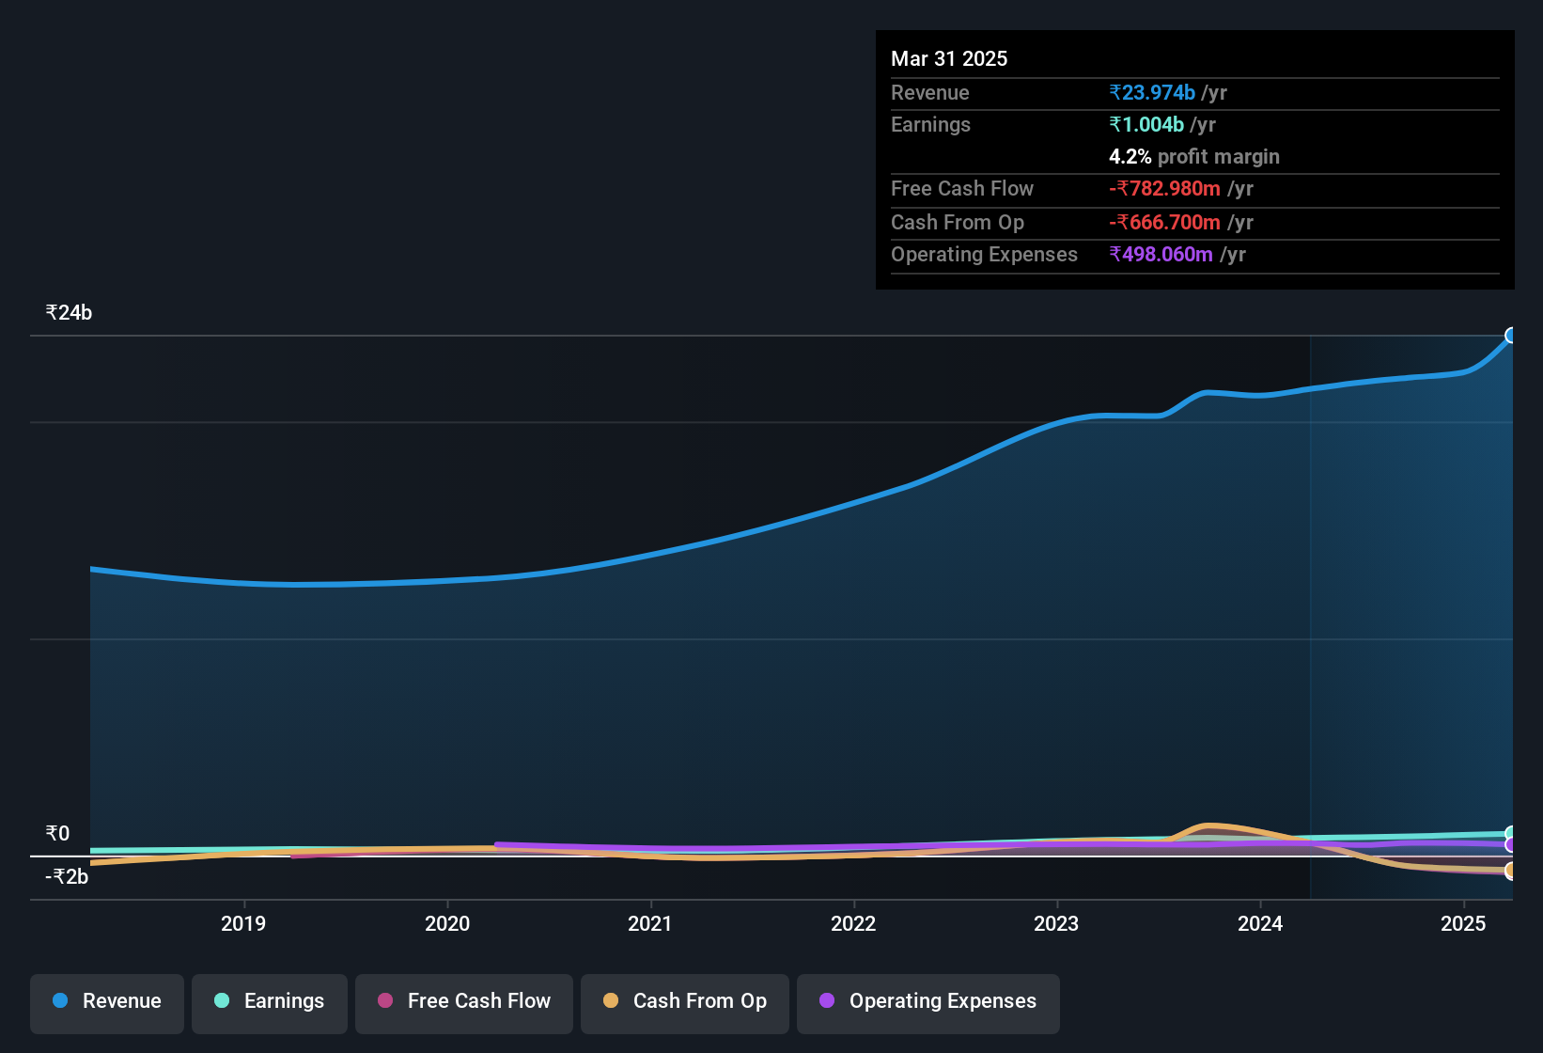Click the ₹24b y-axis label
The height and width of the screenshot is (1053, 1543).
click(x=69, y=313)
